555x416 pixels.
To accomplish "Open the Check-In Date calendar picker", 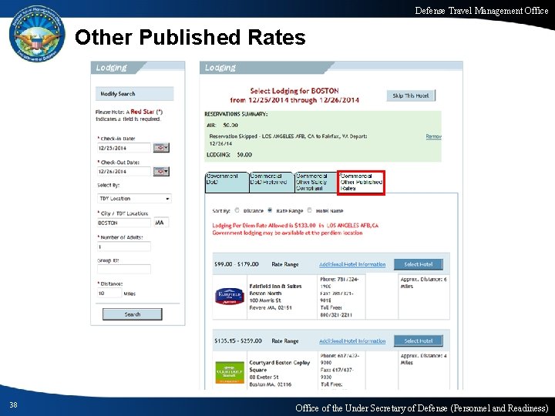I will click(x=161, y=148).
